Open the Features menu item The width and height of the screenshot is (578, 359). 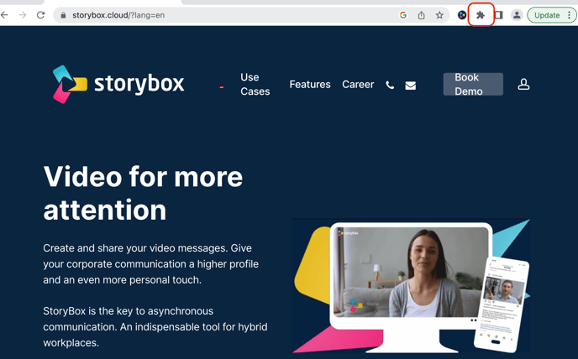[310, 85]
